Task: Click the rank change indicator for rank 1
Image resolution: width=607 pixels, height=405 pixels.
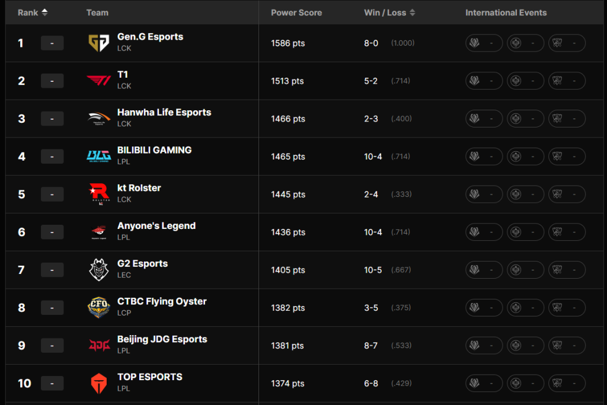Action: (52, 43)
